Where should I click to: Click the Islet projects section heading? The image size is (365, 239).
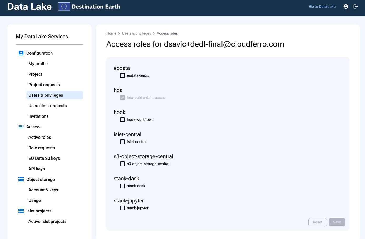tap(39, 211)
